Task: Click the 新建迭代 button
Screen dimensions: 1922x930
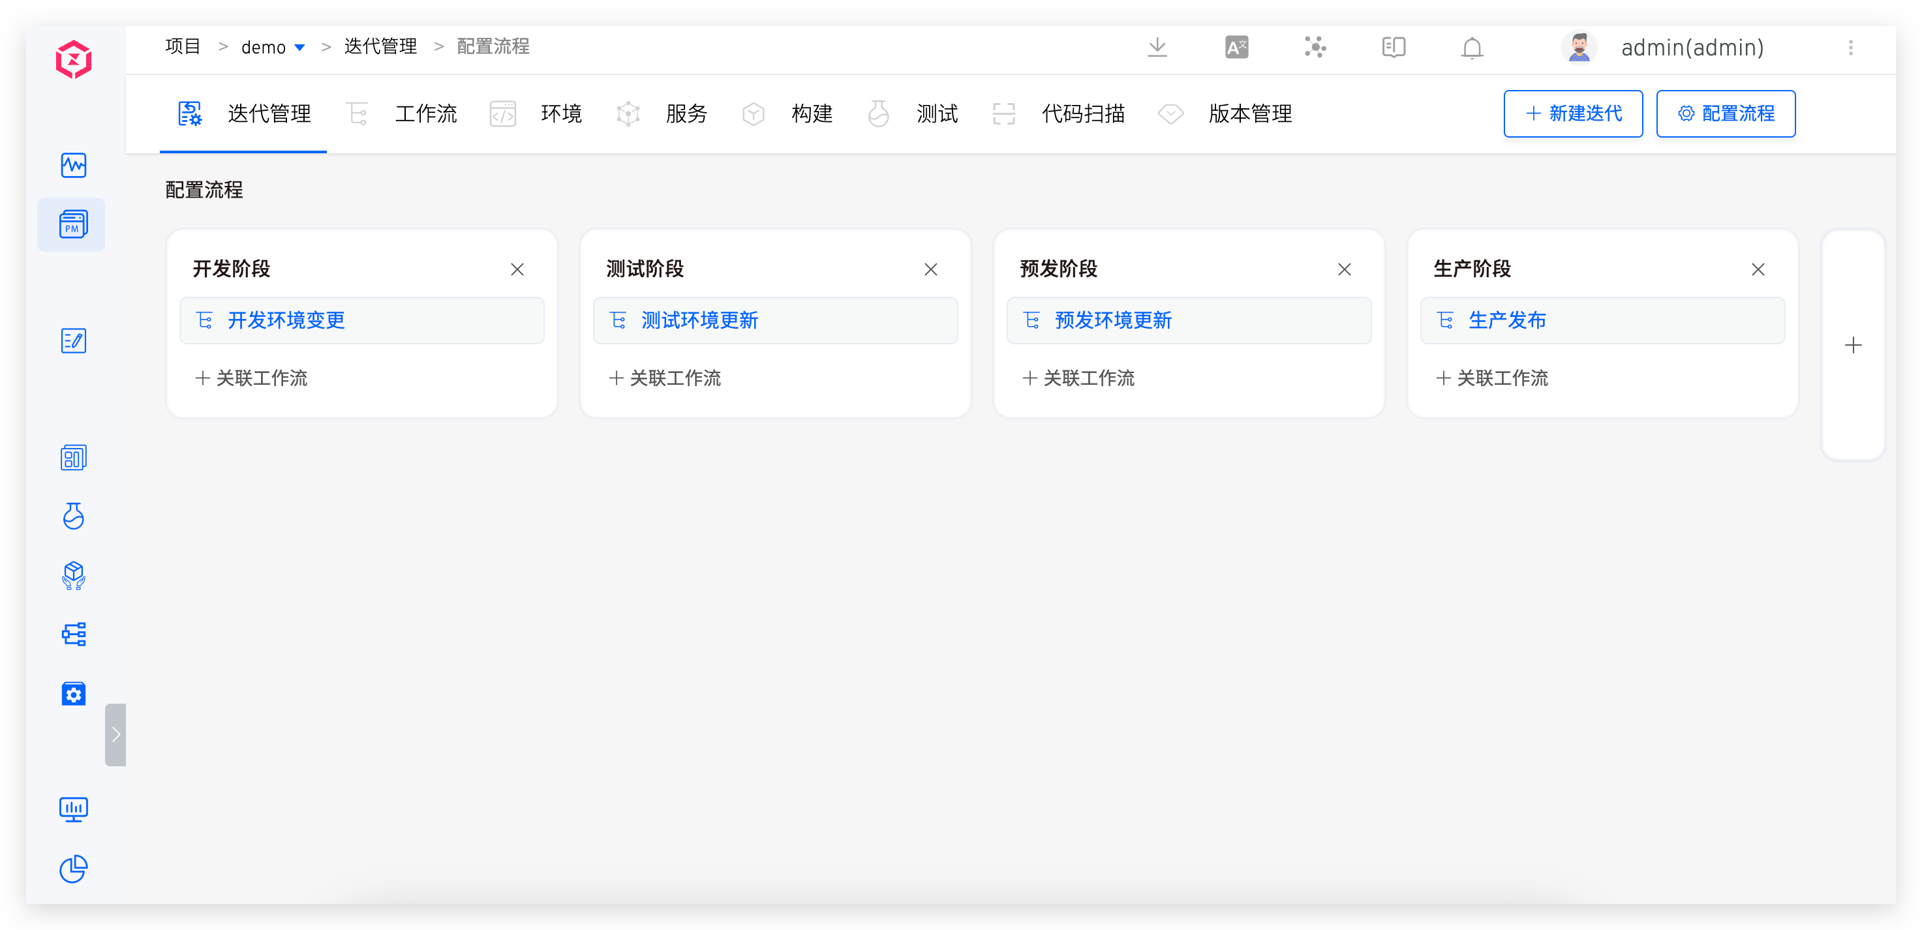Action: [x=1573, y=113]
